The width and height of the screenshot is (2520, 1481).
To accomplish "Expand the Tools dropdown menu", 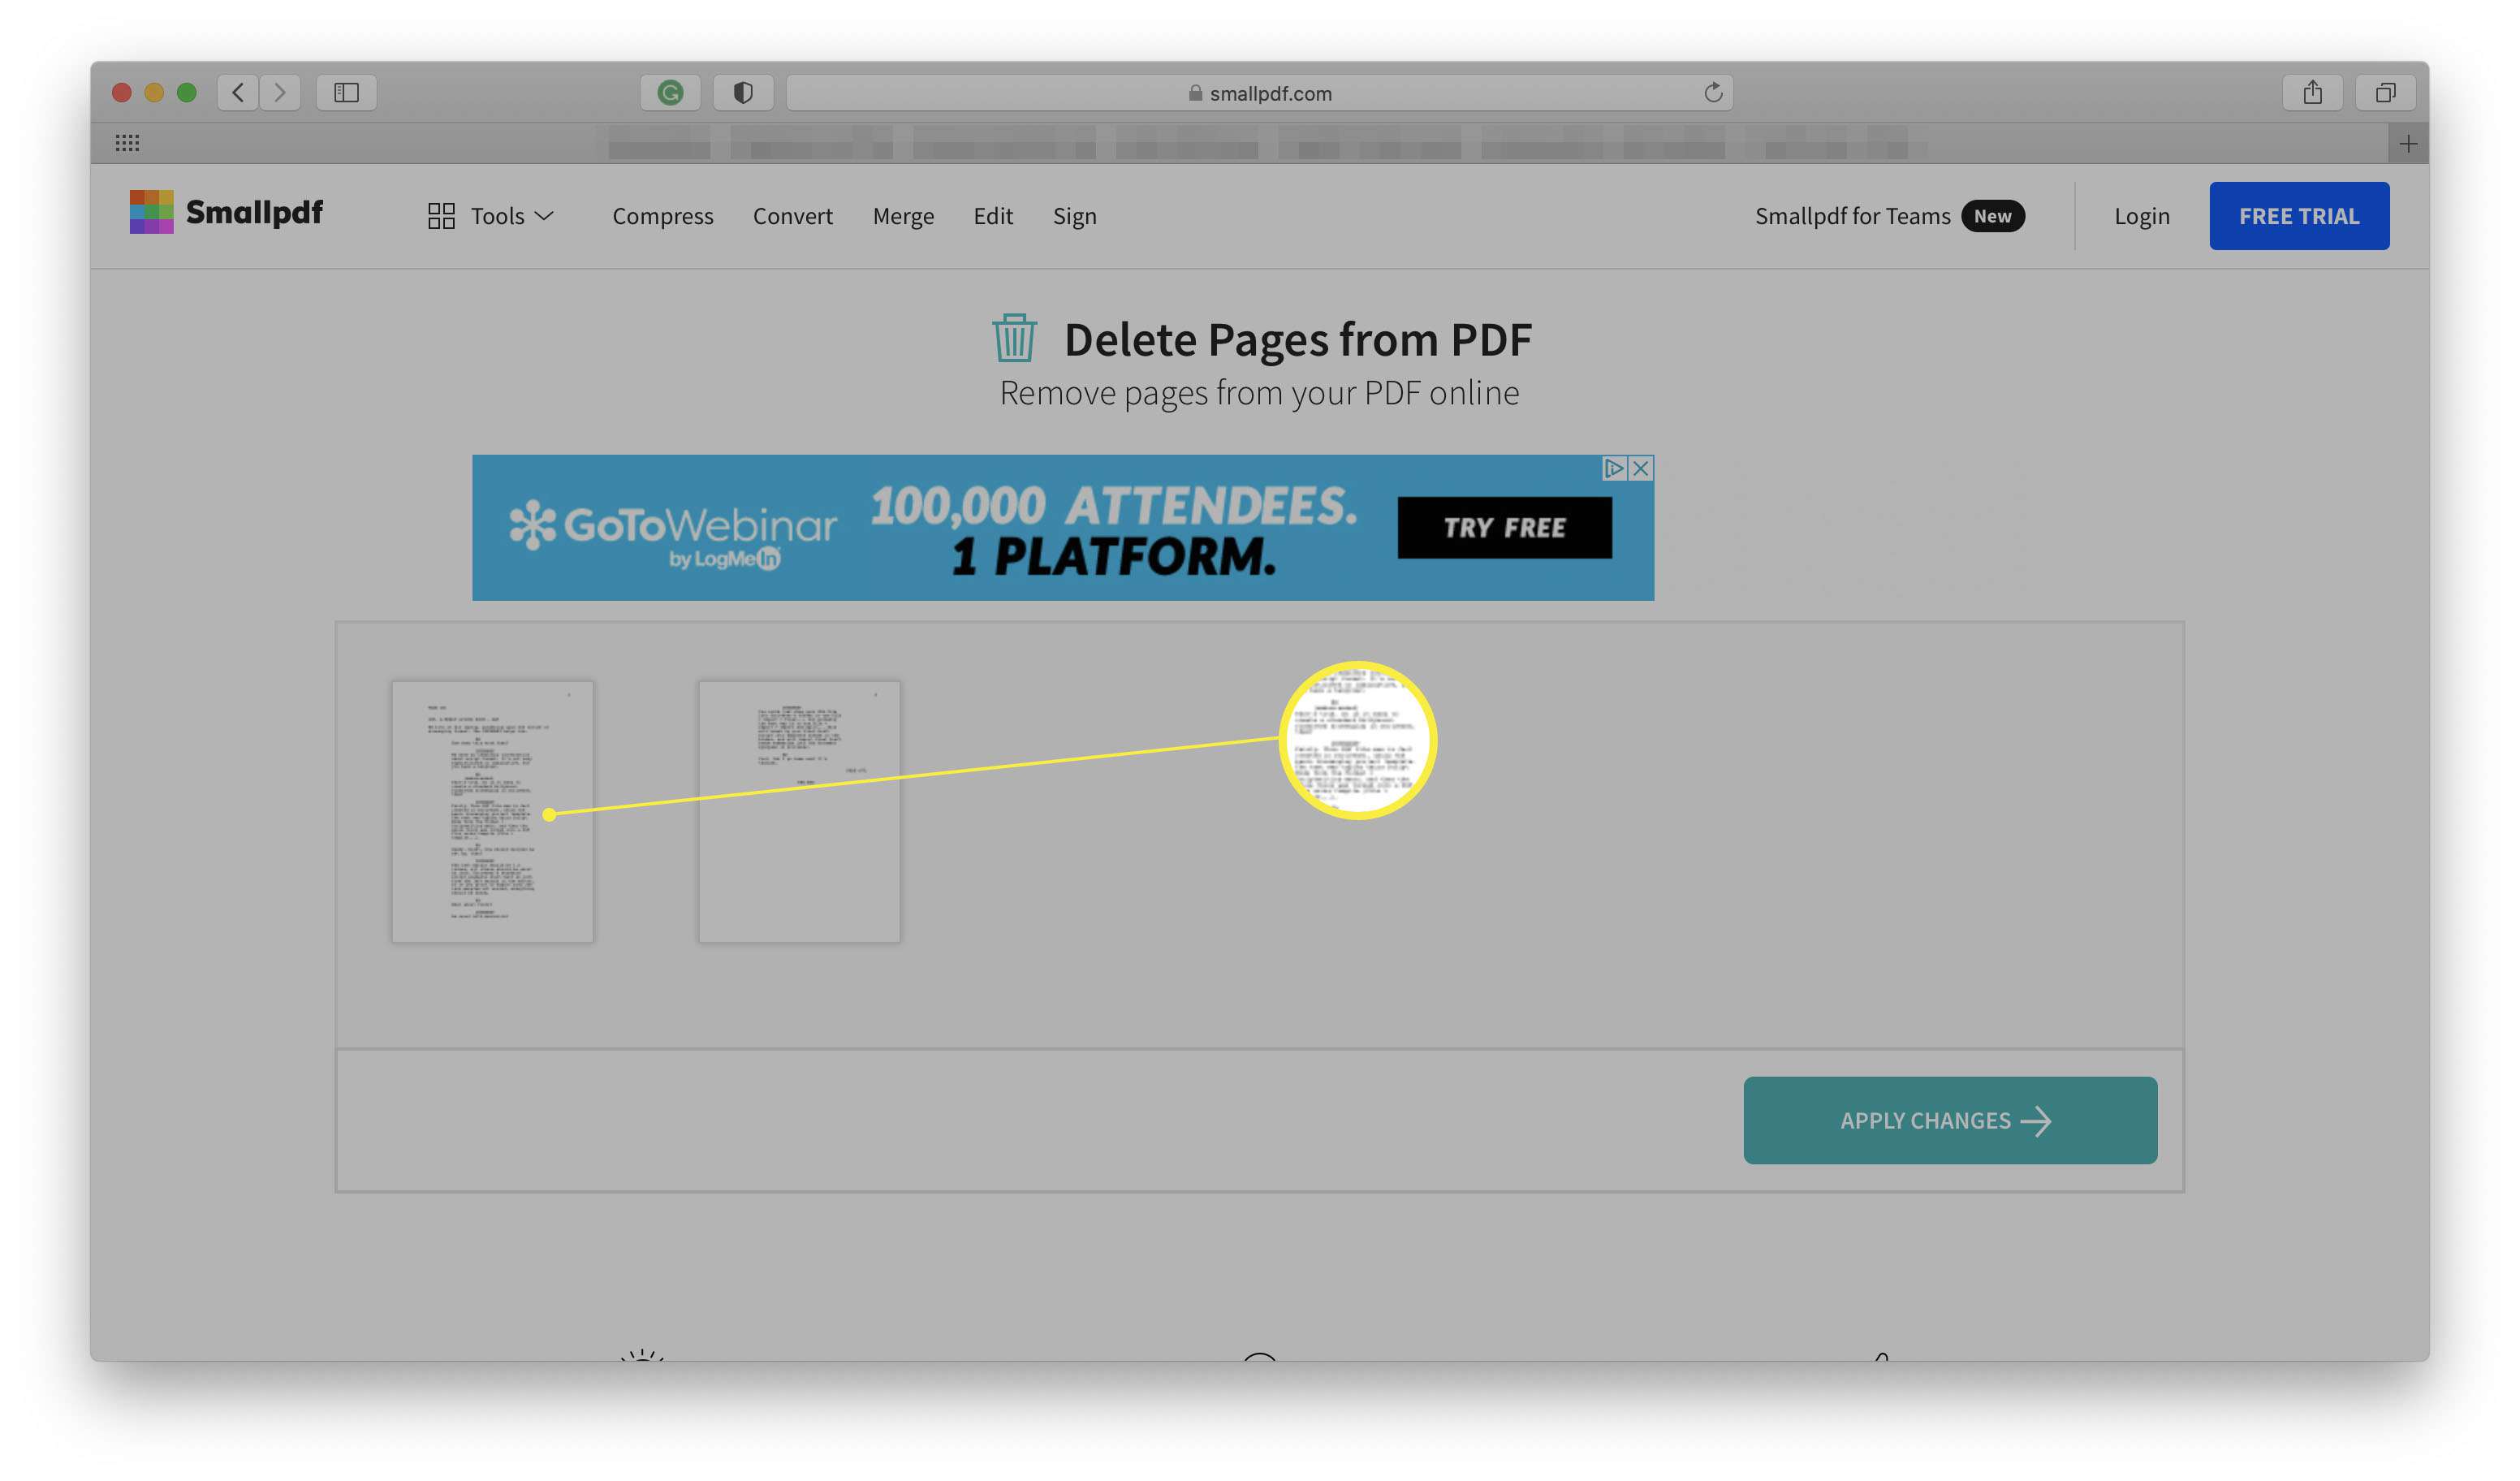I will tap(495, 215).
